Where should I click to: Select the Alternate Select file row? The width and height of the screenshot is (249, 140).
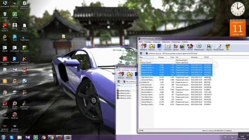[x=175, y=65]
